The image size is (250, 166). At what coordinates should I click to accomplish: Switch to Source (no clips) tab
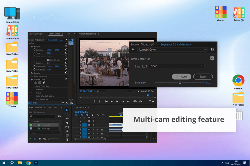click(x=36, y=34)
